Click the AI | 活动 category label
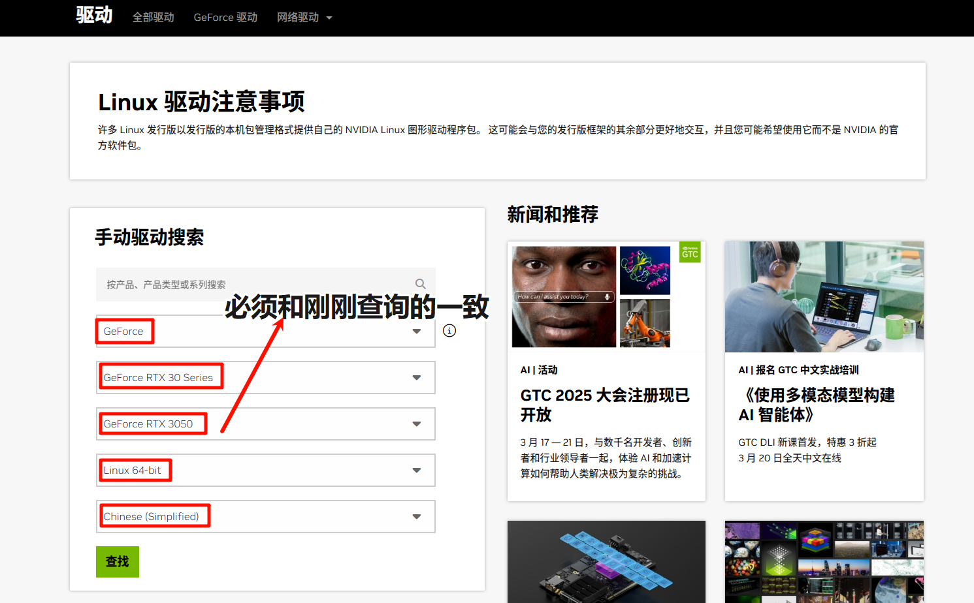The image size is (974, 603). [538, 369]
